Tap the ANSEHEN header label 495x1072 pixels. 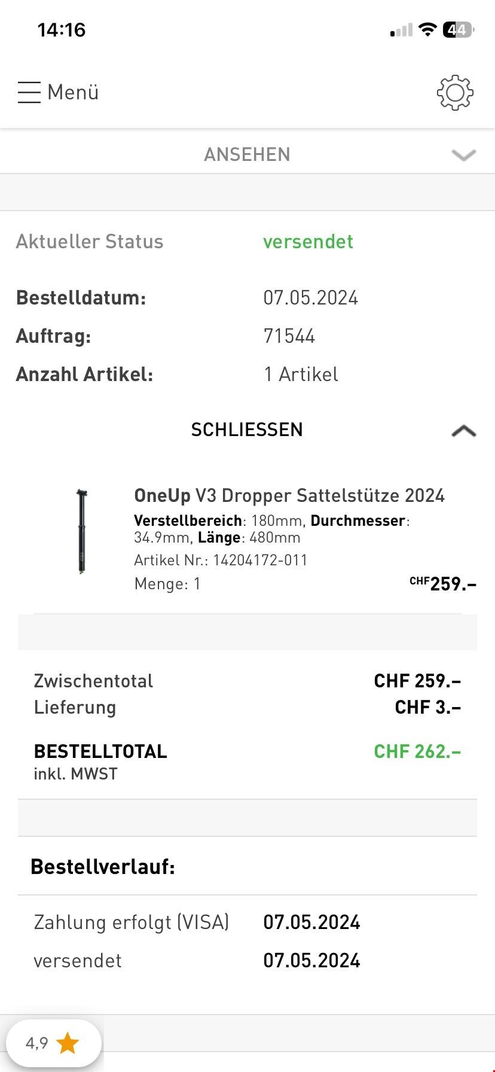247,154
